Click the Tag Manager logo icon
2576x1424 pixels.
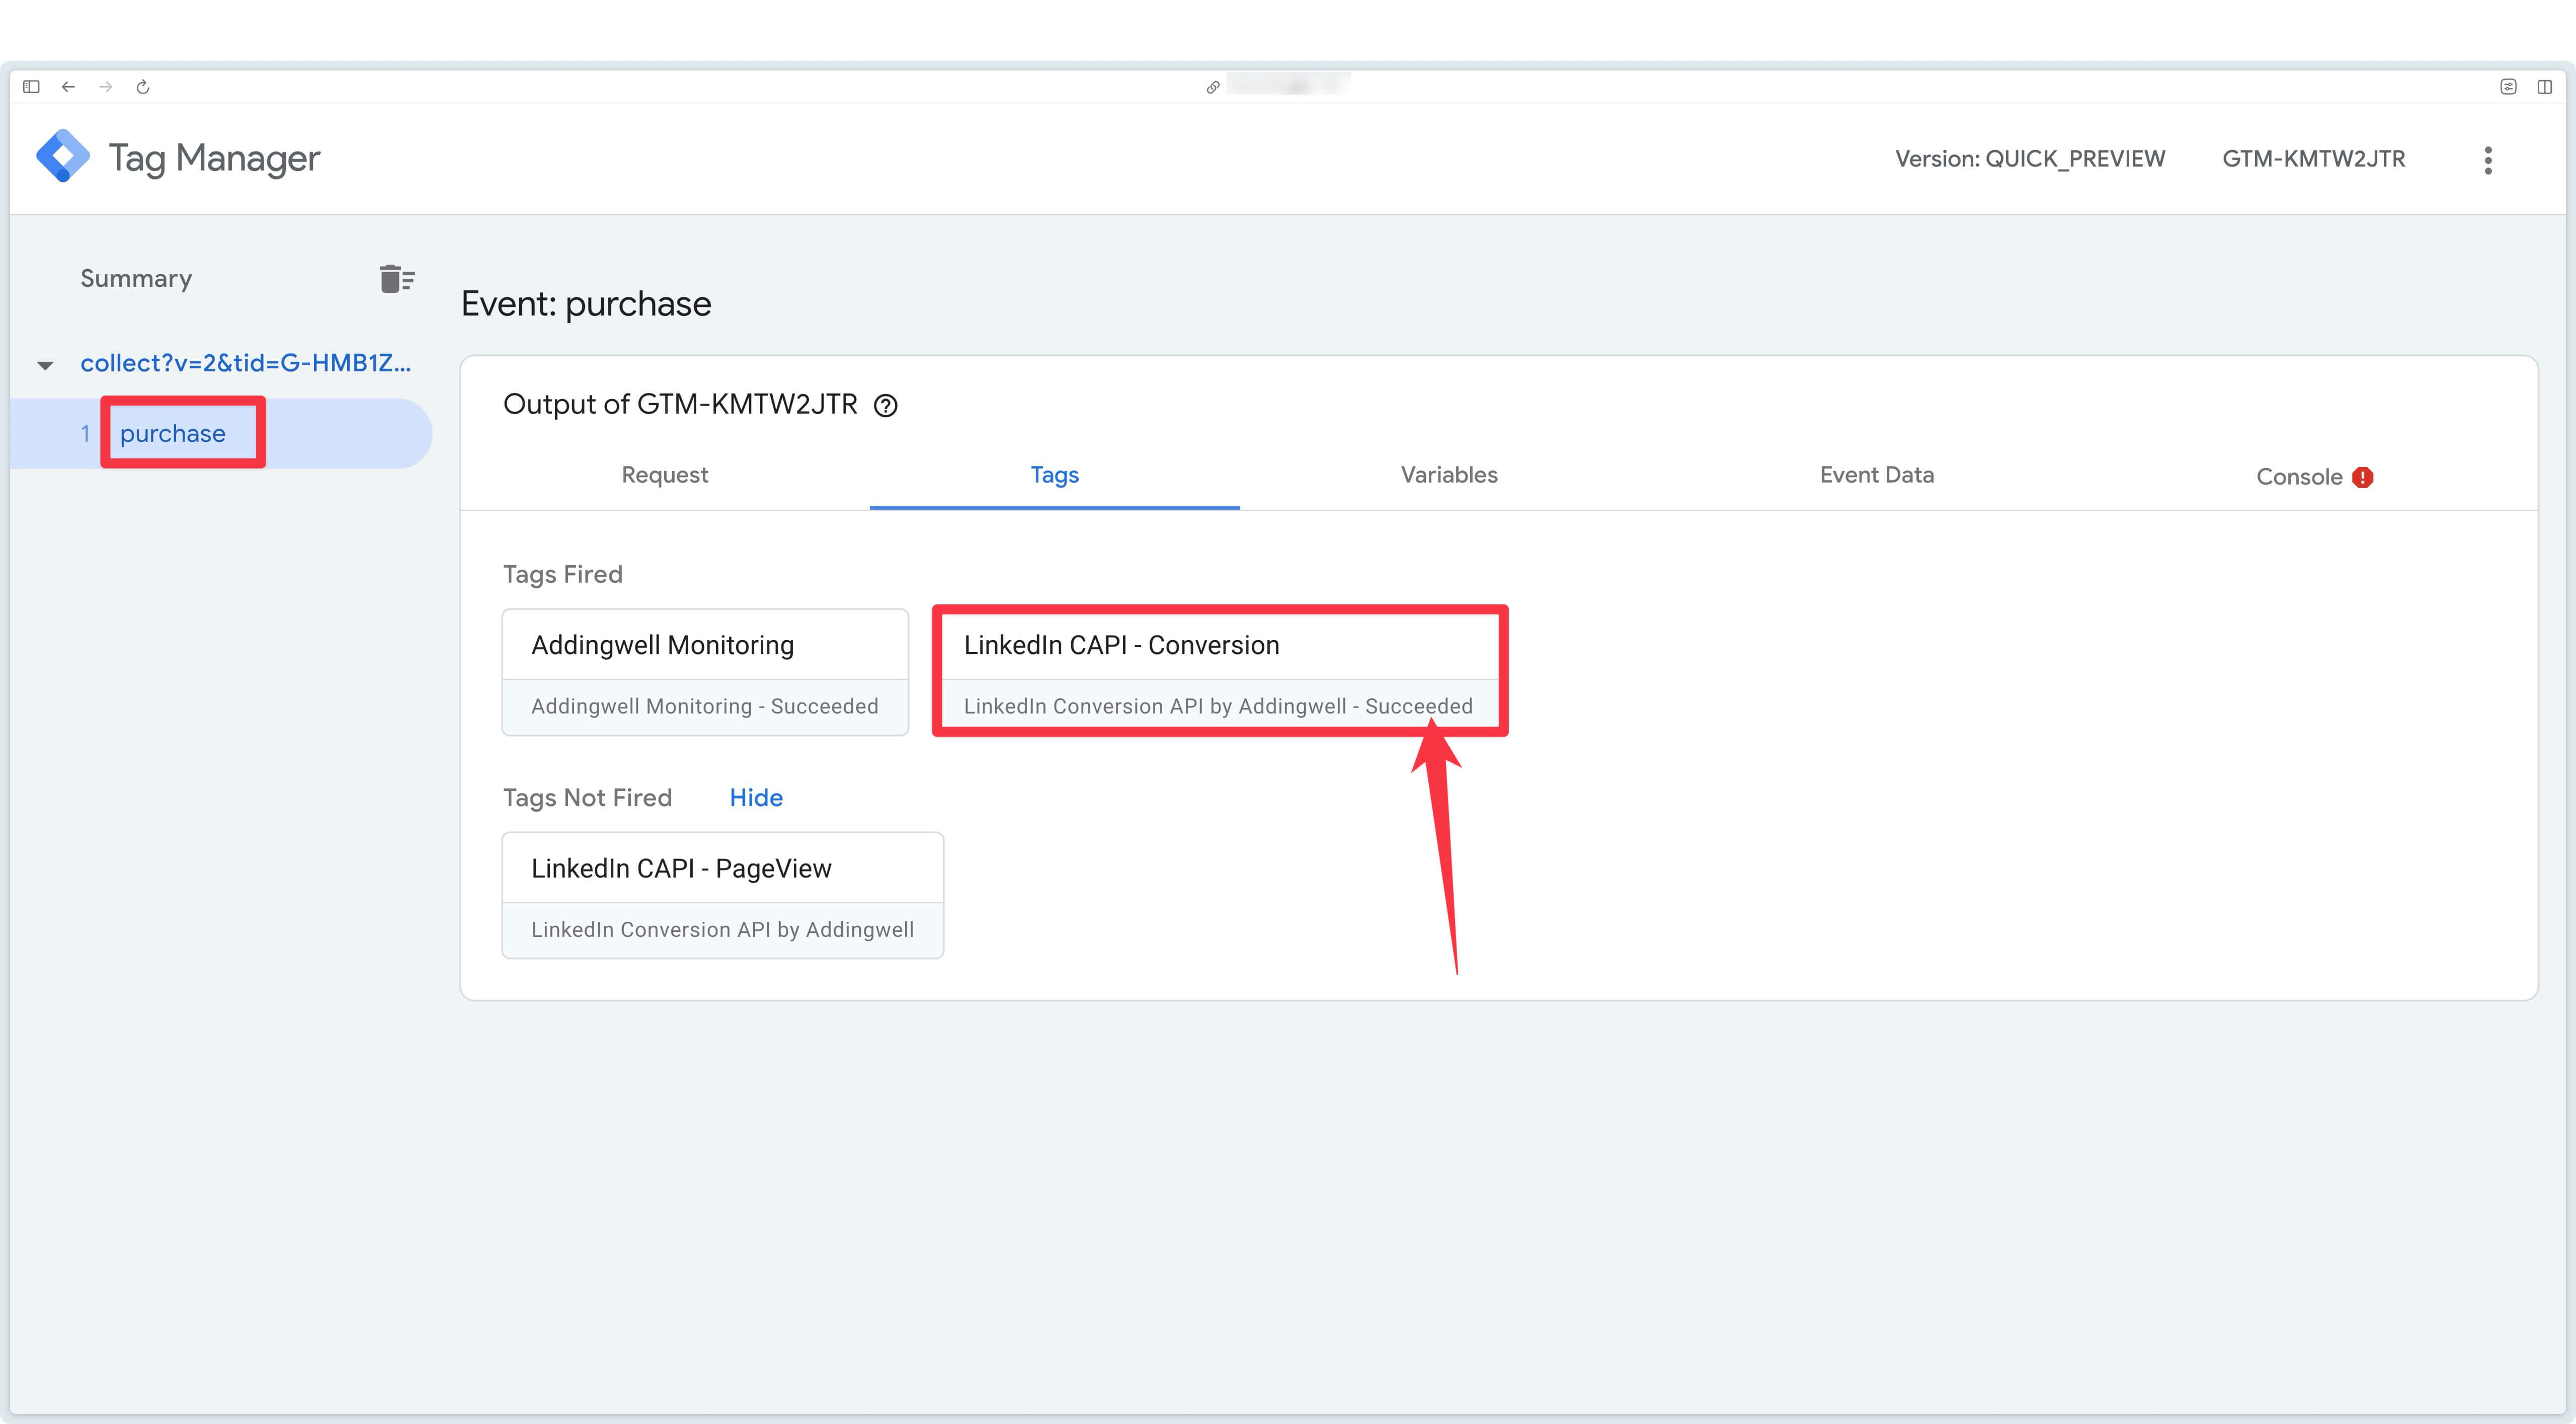coord(63,156)
